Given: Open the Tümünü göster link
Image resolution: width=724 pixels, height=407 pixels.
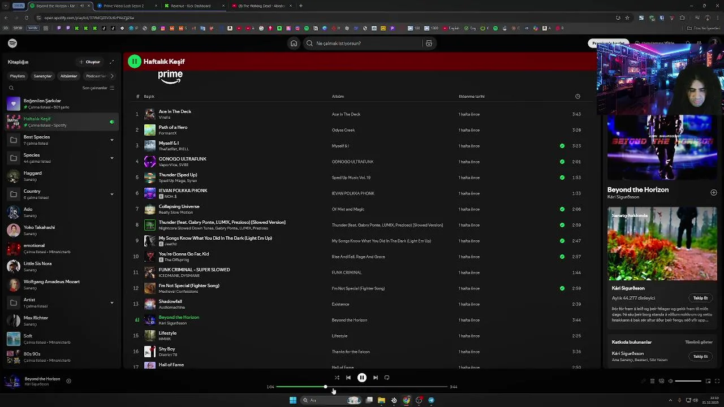Looking at the screenshot, I should [699, 342].
